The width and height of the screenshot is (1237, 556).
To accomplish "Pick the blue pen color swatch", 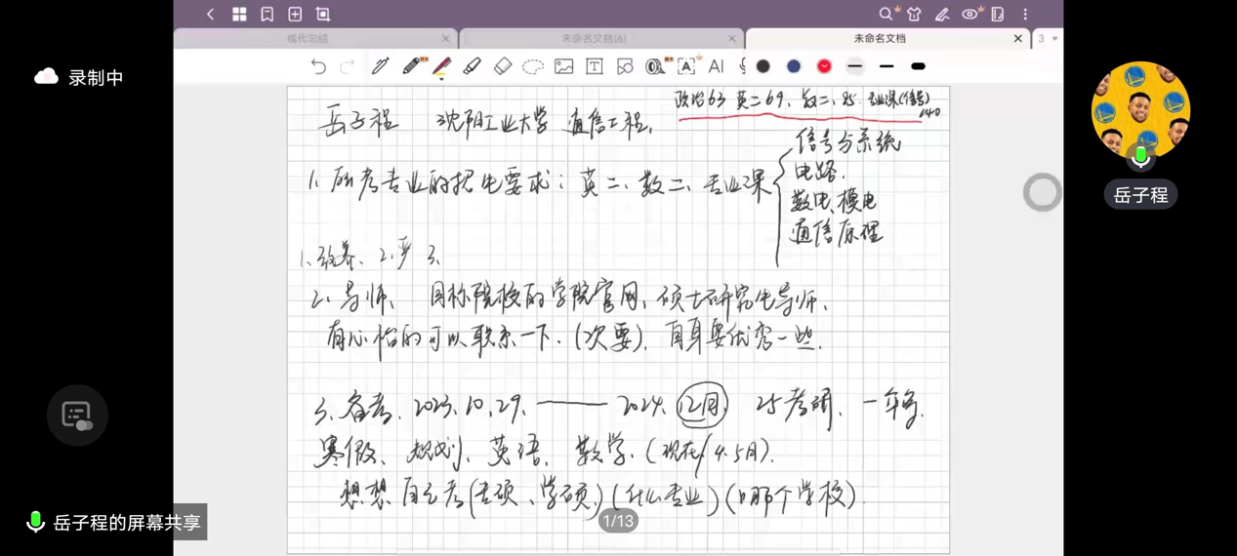I will [794, 66].
